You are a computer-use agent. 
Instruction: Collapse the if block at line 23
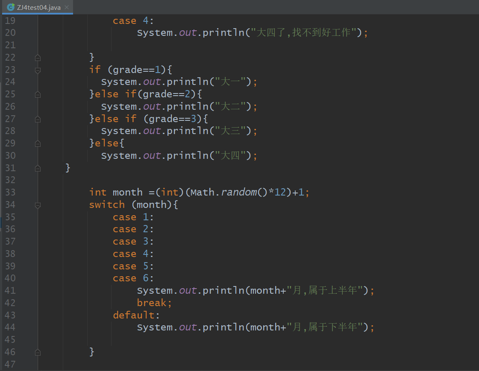[x=38, y=70]
